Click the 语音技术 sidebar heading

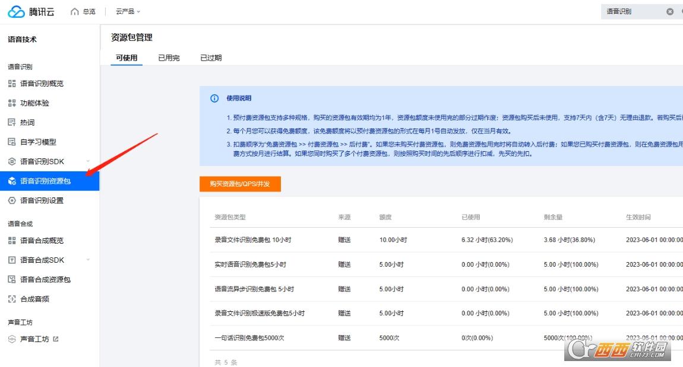point(22,39)
